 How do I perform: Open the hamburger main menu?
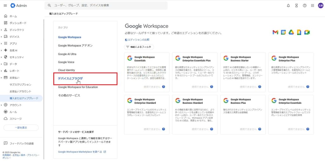coord(5,5)
